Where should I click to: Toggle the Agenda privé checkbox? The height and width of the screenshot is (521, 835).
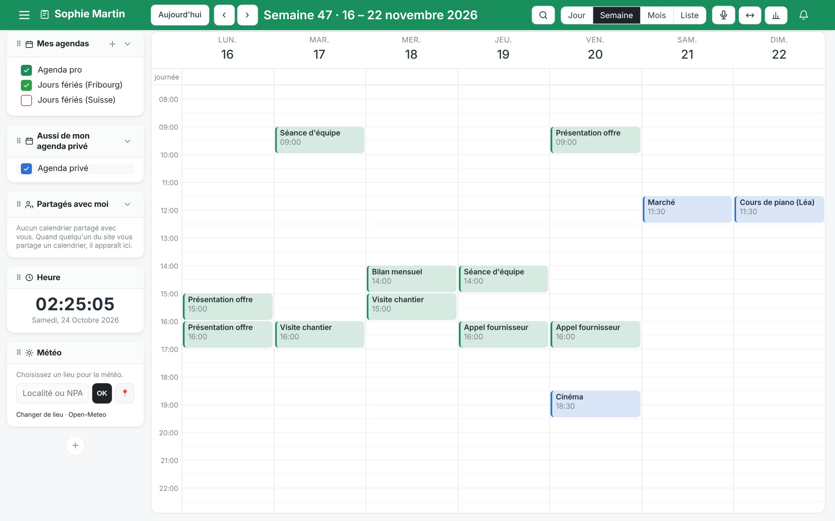26,168
